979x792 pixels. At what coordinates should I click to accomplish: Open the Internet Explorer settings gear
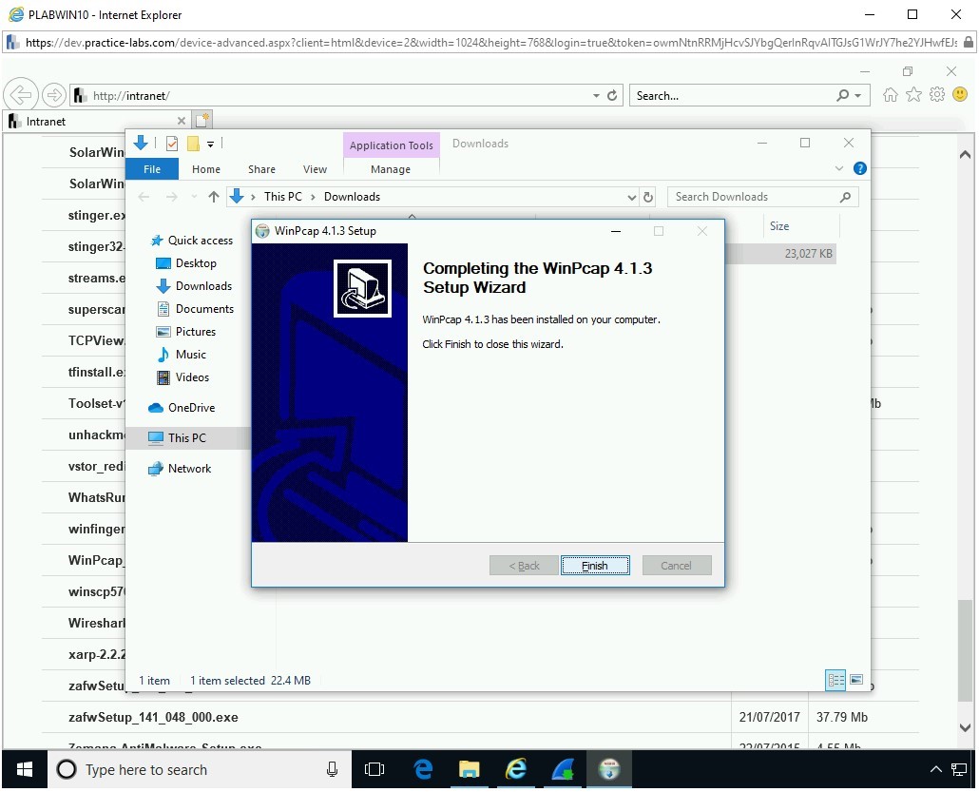point(936,95)
